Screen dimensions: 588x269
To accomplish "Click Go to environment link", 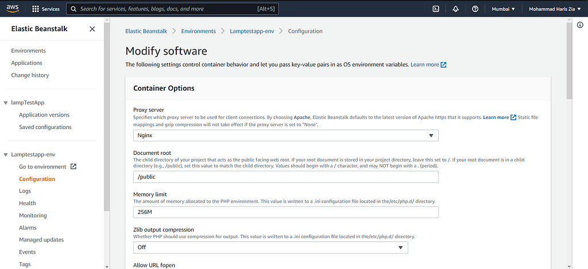I will 42,166.
